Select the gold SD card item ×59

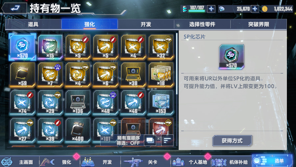22,75
